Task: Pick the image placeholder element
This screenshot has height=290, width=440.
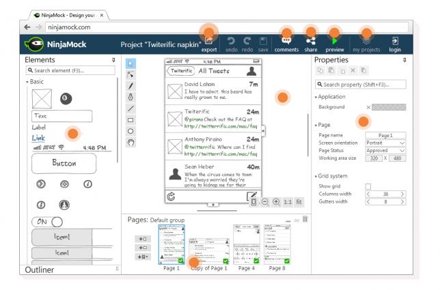Action: pyautogui.click(x=42, y=99)
